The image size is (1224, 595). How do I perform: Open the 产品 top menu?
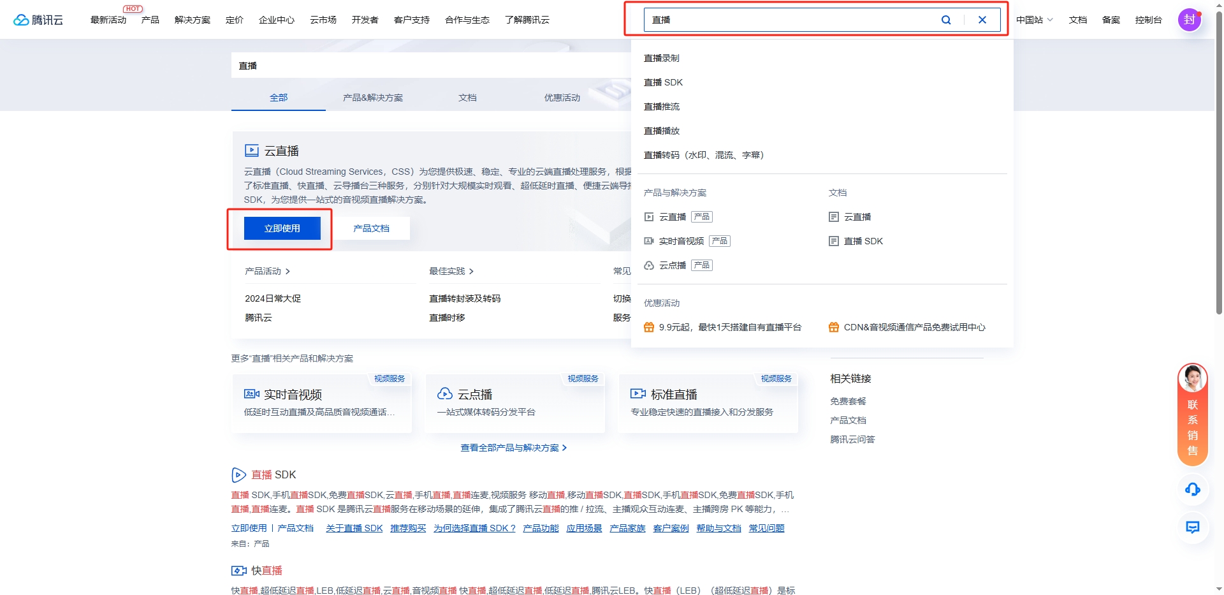point(150,20)
